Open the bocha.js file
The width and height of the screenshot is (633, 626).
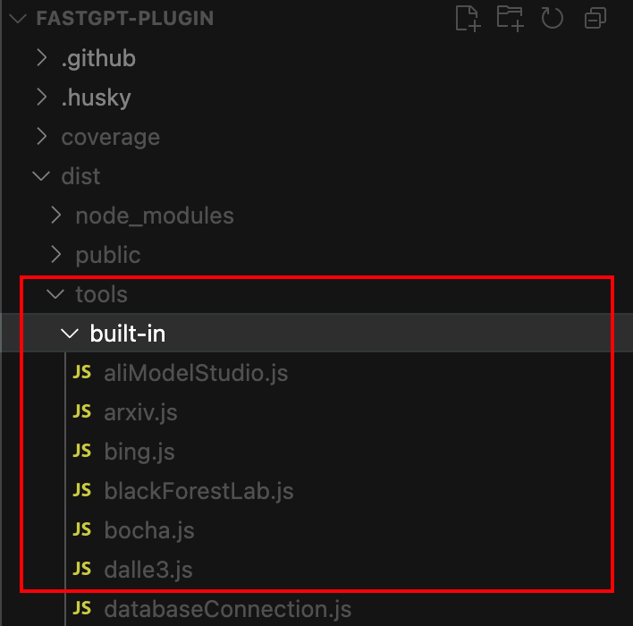click(x=148, y=530)
